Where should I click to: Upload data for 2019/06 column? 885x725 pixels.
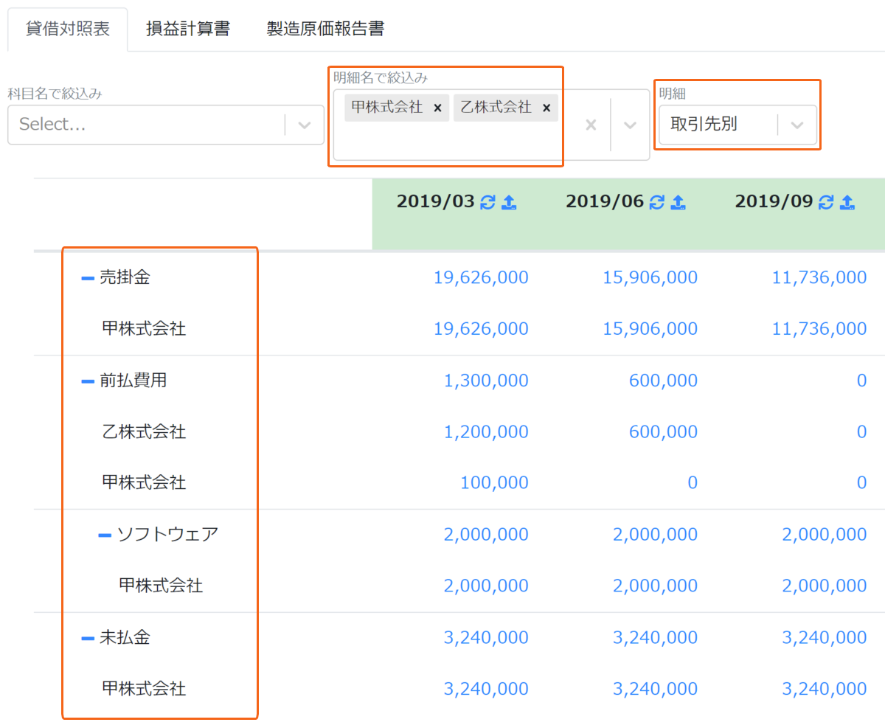678,202
